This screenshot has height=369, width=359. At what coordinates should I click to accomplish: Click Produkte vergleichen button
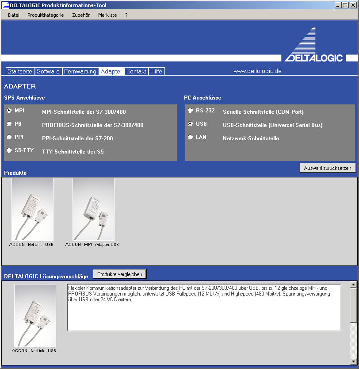coord(120,274)
